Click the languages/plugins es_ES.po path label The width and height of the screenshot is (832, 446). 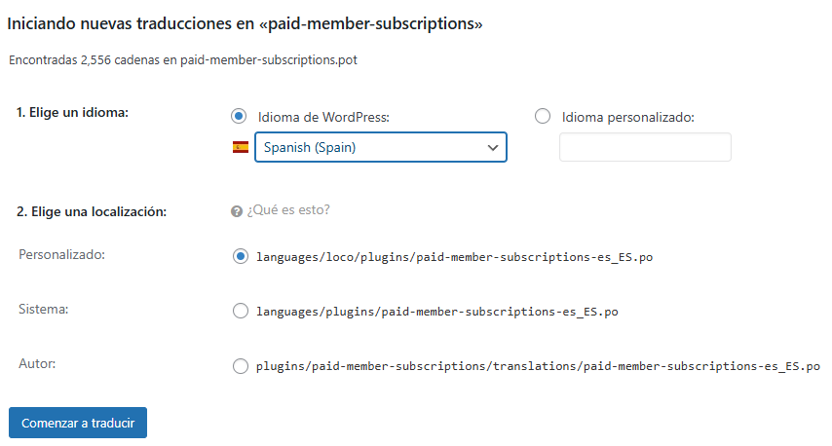(x=436, y=312)
